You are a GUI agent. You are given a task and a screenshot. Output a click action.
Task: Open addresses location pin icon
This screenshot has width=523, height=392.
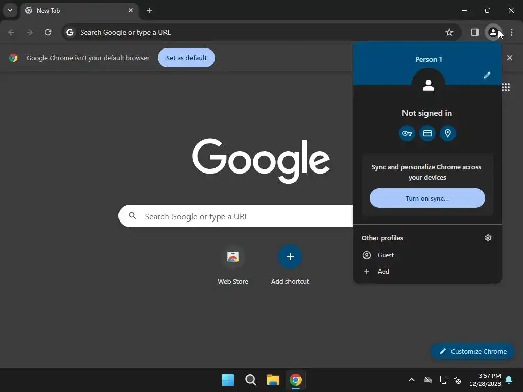click(x=447, y=133)
